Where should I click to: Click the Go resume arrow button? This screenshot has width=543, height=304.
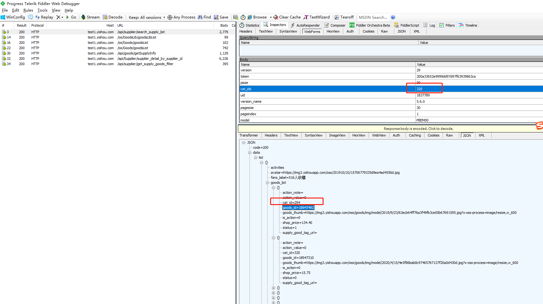point(71,17)
